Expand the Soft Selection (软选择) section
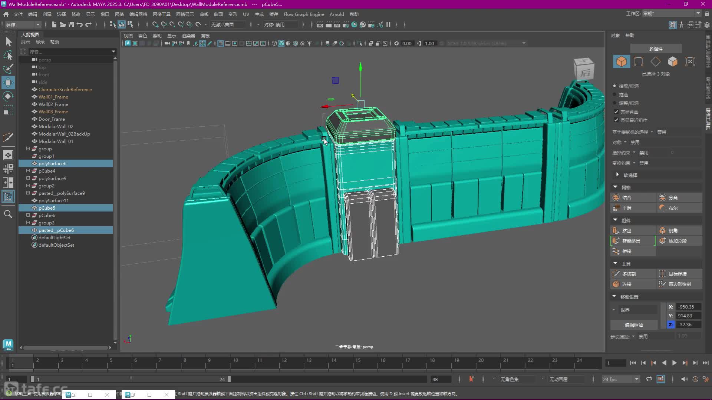This screenshot has height=400, width=712. [x=617, y=175]
